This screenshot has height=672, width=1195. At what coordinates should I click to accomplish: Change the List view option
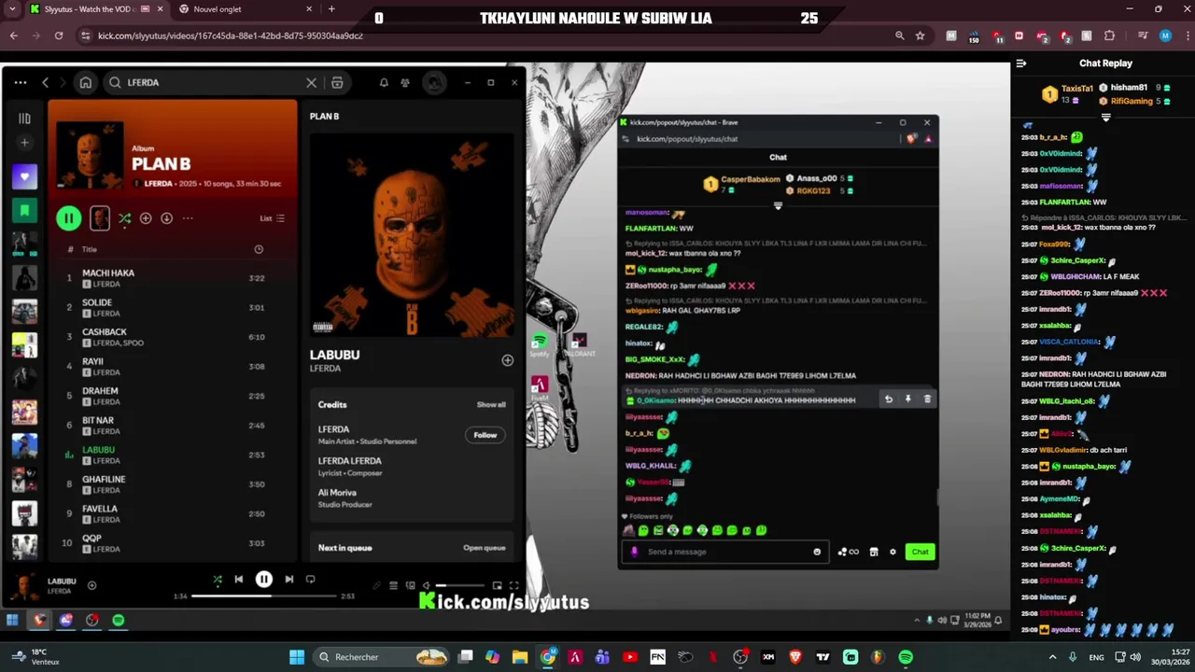tap(272, 218)
